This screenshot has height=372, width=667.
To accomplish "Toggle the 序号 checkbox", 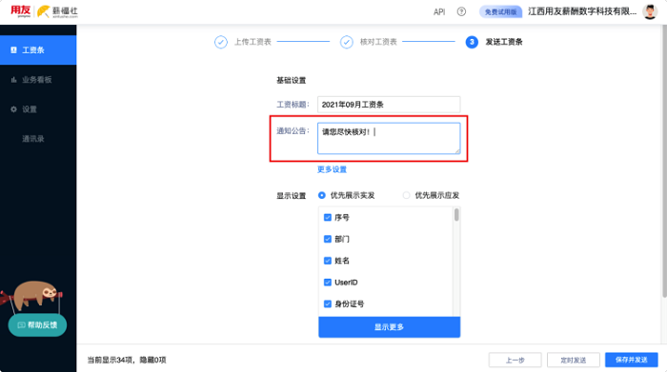I will click(328, 218).
